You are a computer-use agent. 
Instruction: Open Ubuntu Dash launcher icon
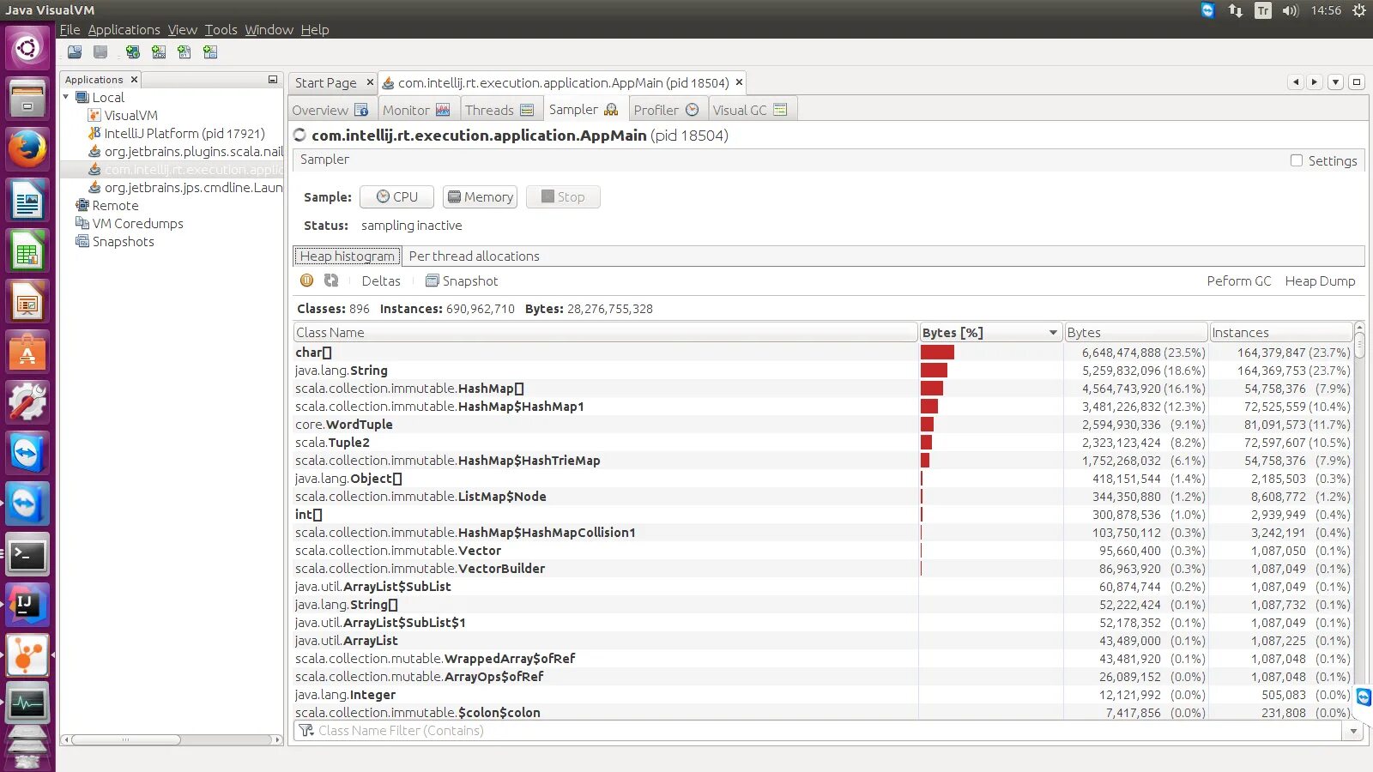[x=27, y=47]
